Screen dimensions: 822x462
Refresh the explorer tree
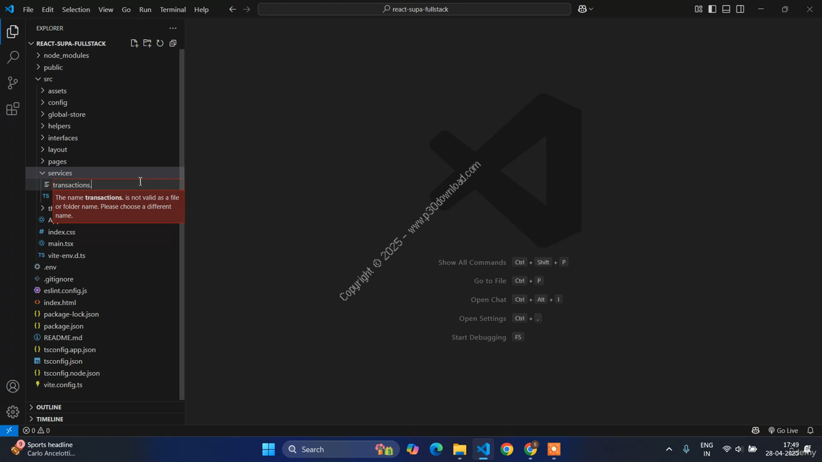[160, 43]
